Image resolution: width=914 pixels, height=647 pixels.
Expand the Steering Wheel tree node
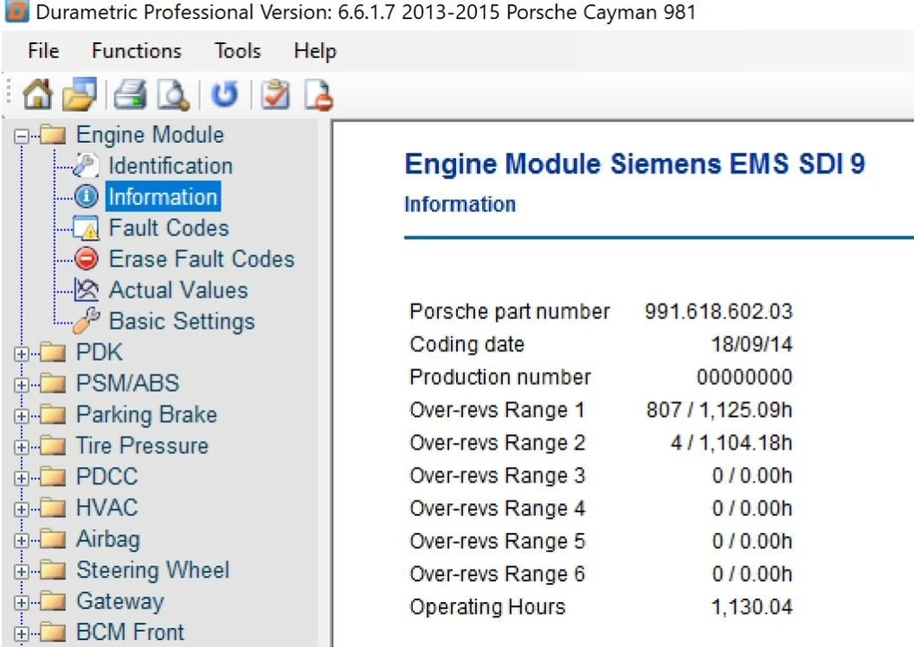click(22, 572)
